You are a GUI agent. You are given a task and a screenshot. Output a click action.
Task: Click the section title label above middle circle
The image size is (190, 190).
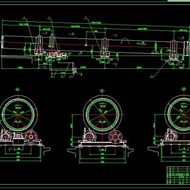(x=102, y=90)
